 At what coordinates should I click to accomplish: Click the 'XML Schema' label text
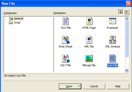pyautogui.click(x=113, y=46)
